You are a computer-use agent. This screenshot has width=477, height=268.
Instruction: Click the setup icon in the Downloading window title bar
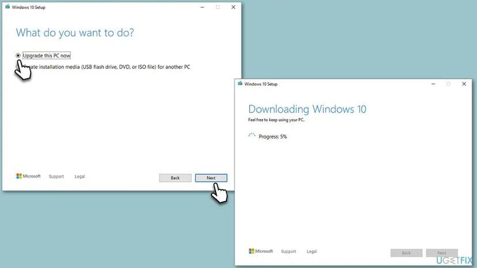coord(240,83)
